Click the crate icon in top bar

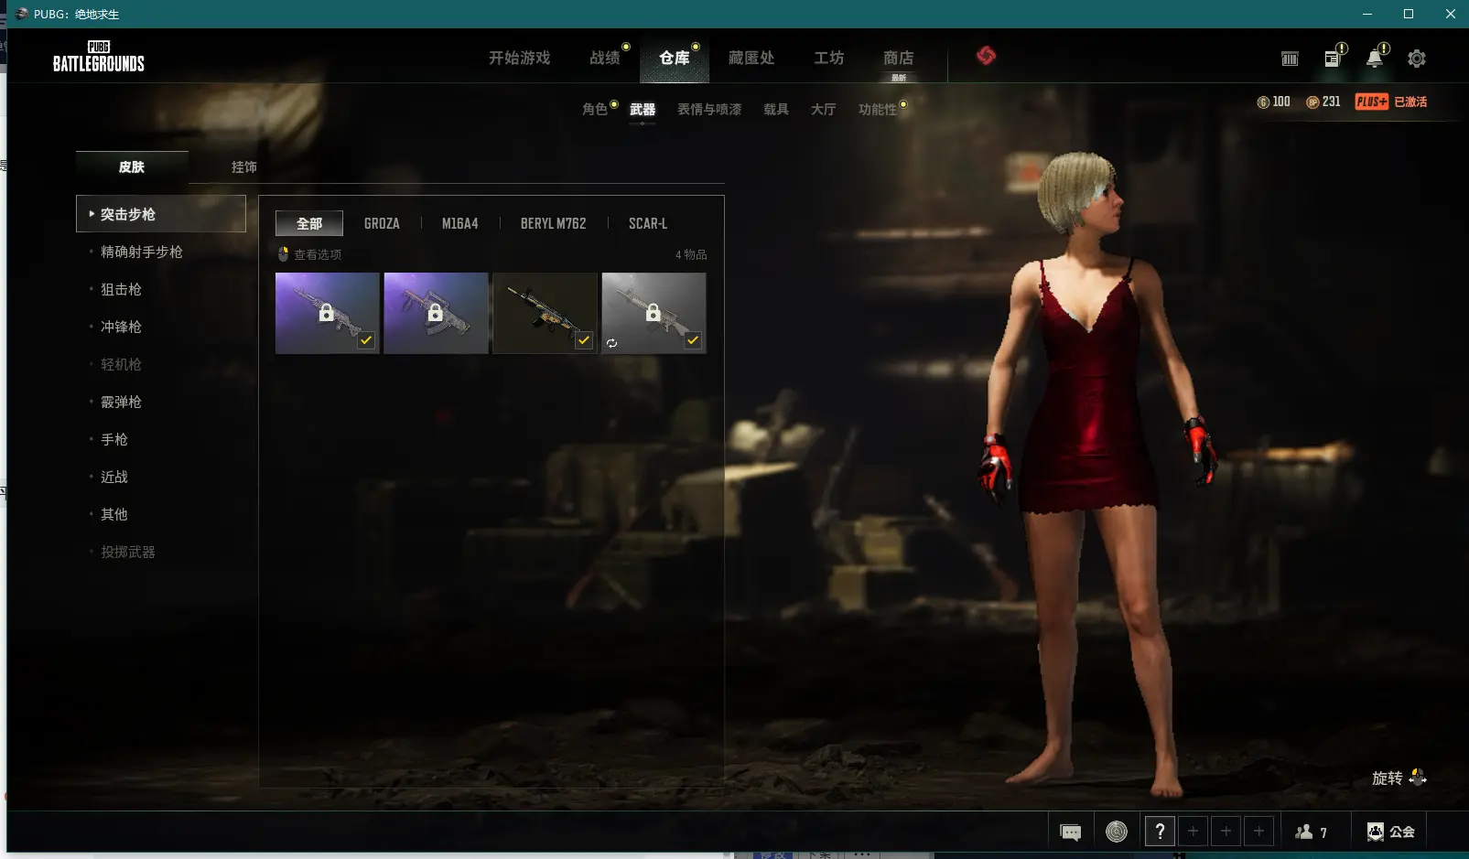[1290, 59]
